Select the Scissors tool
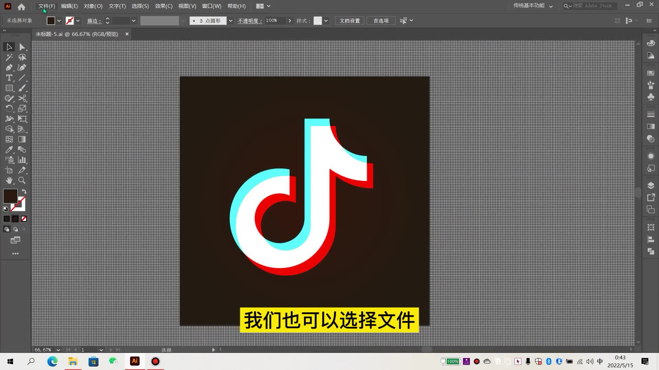Screen dimensions: 659x370 coord(22,98)
